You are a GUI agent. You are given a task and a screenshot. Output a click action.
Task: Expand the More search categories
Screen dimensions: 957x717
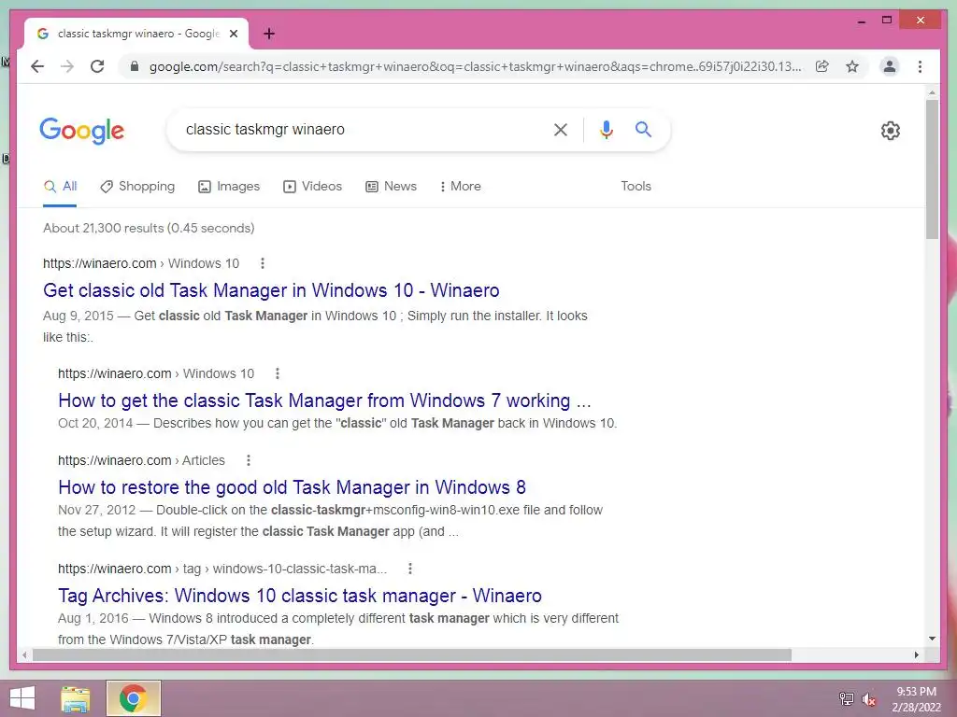[460, 187]
